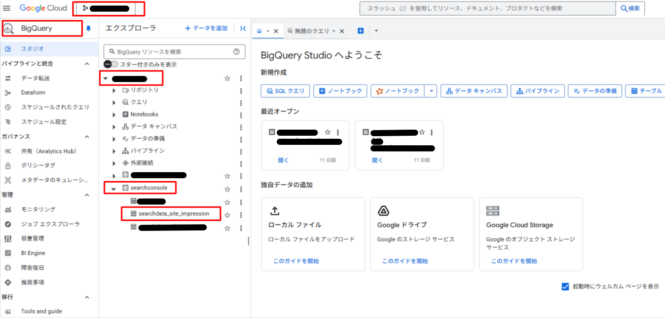Collapse the searchconsole dataset
The width and height of the screenshot is (665, 318).
(x=114, y=188)
